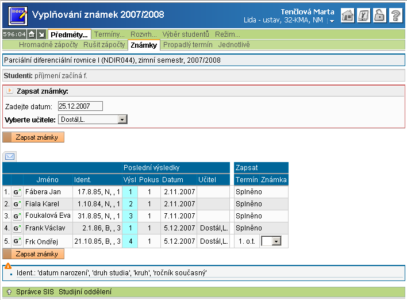Click the Zadejte datum input field
This screenshot has width=407, height=300.
80,106
